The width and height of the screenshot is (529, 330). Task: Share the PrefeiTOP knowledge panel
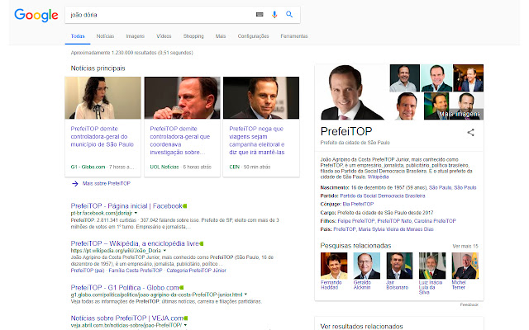tap(470, 132)
